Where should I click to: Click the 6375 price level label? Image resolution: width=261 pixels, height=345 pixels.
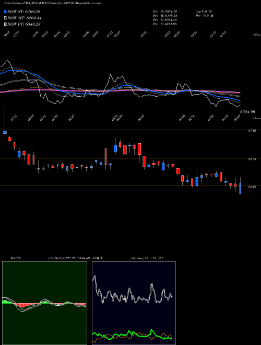tap(252, 159)
